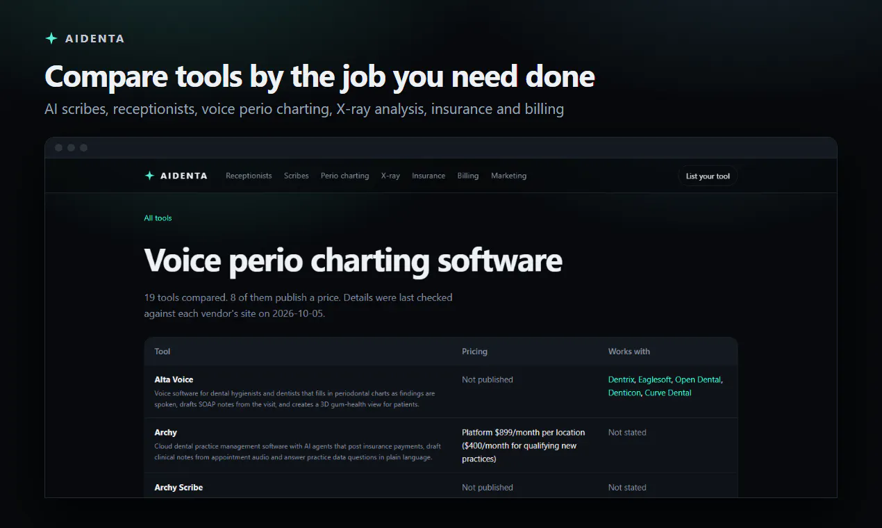The height and width of the screenshot is (528, 882).
Task: Select the Archy tool name
Action: pos(165,432)
